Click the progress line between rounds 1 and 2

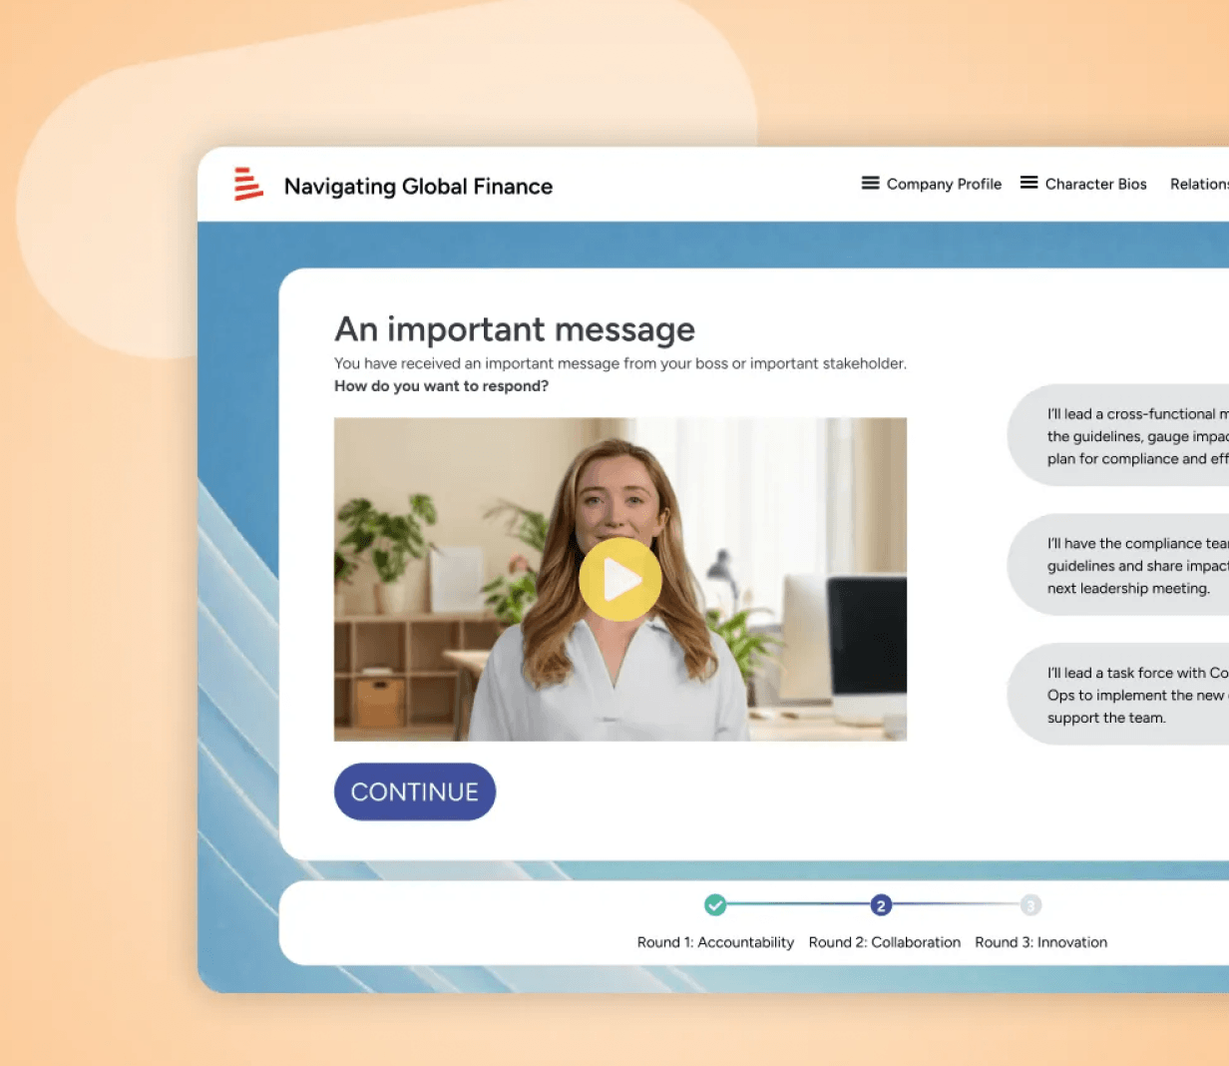pos(798,904)
